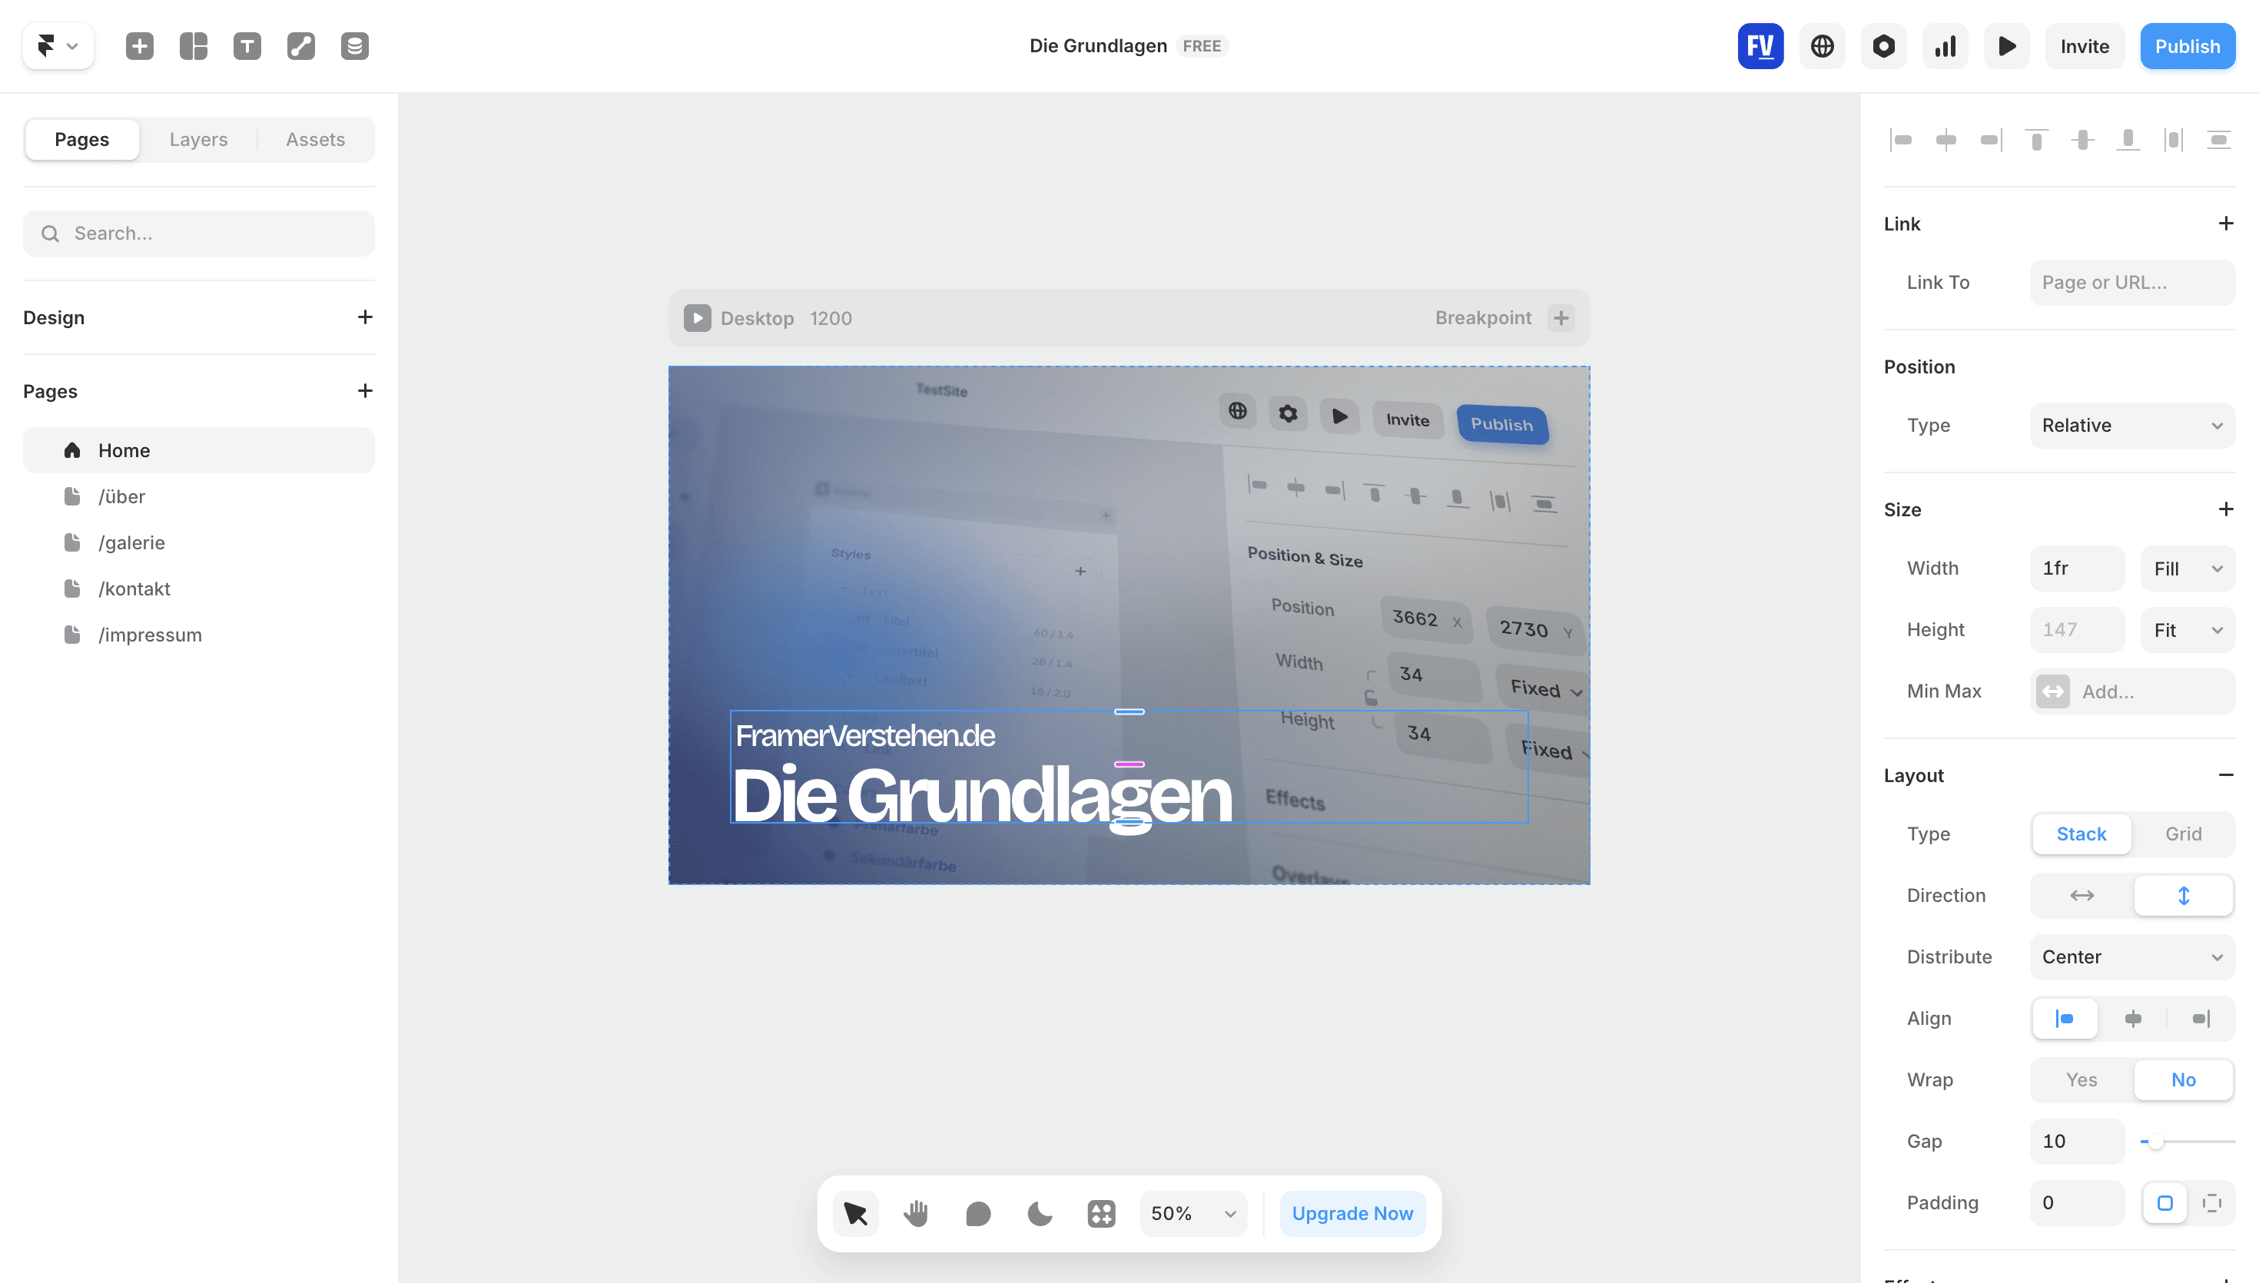This screenshot has width=2259, height=1283.
Task: Select the Hand tool in the bottom toolbar
Action: 917,1213
